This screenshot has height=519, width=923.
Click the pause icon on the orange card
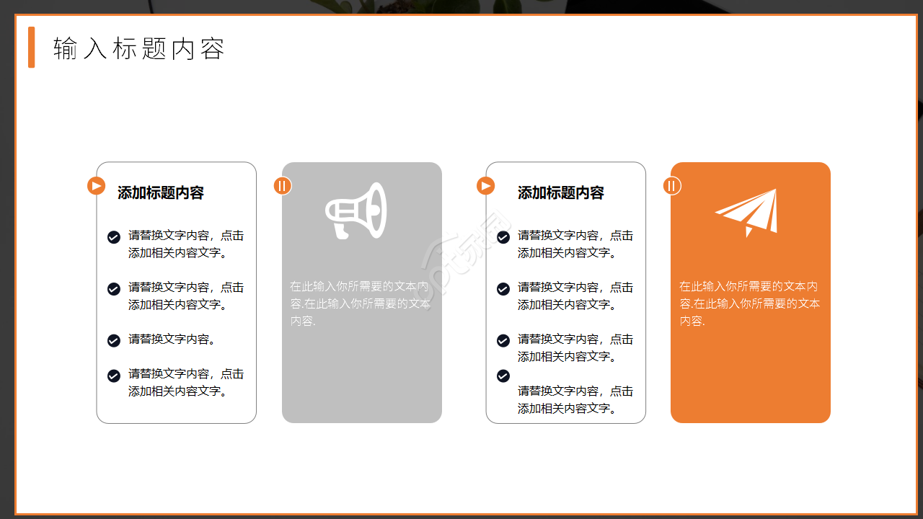click(672, 185)
